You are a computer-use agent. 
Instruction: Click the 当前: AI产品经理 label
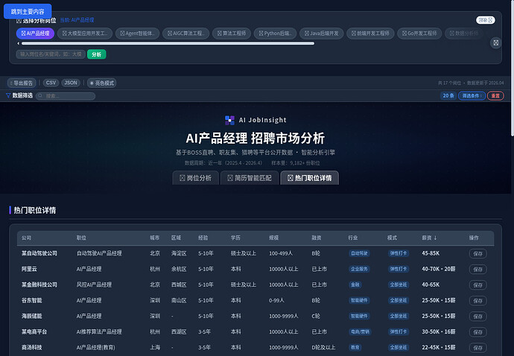coord(77,20)
